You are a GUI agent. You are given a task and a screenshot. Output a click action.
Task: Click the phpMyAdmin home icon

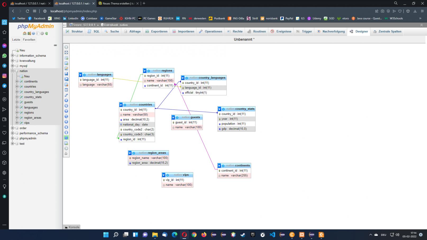point(25,34)
